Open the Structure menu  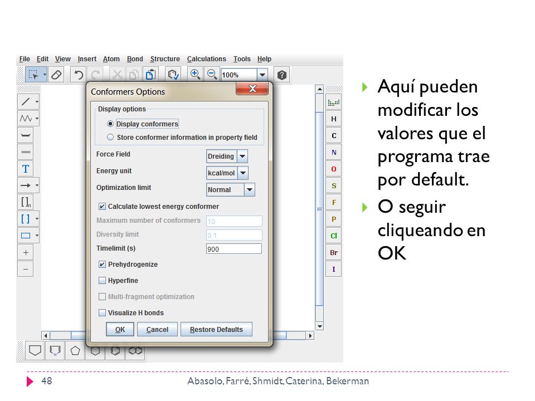[165, 59]
